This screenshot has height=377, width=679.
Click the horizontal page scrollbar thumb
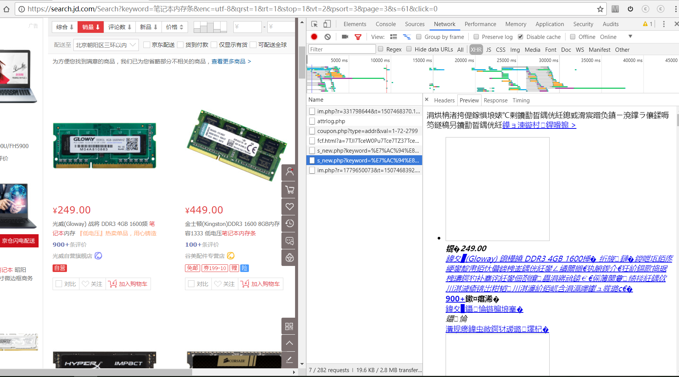pyautogui.click(x=96, y=372)
